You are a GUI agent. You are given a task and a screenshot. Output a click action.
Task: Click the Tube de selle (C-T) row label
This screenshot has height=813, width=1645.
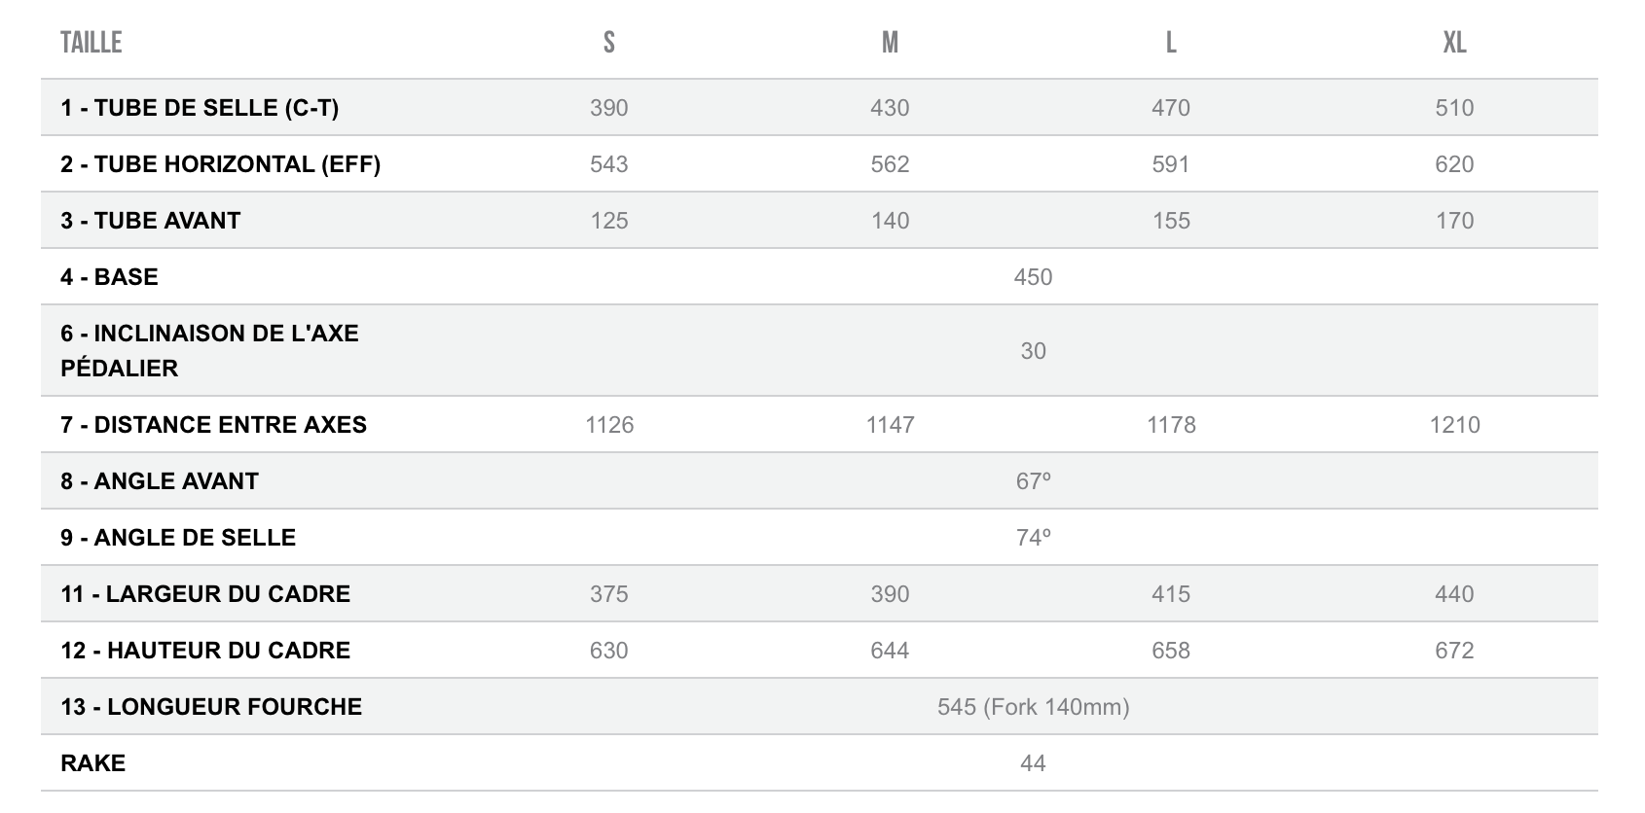200,108
